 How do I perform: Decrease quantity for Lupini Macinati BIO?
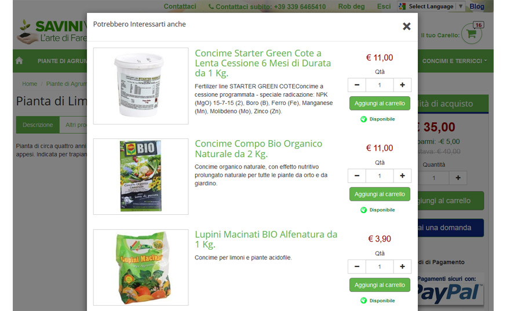pyautogui.click(x=357, y=267)
